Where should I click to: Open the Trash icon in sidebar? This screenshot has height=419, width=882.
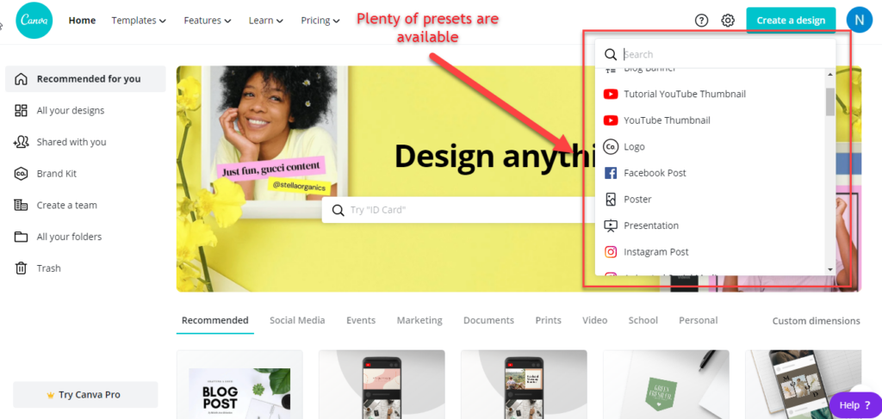[x=21, y=268]
